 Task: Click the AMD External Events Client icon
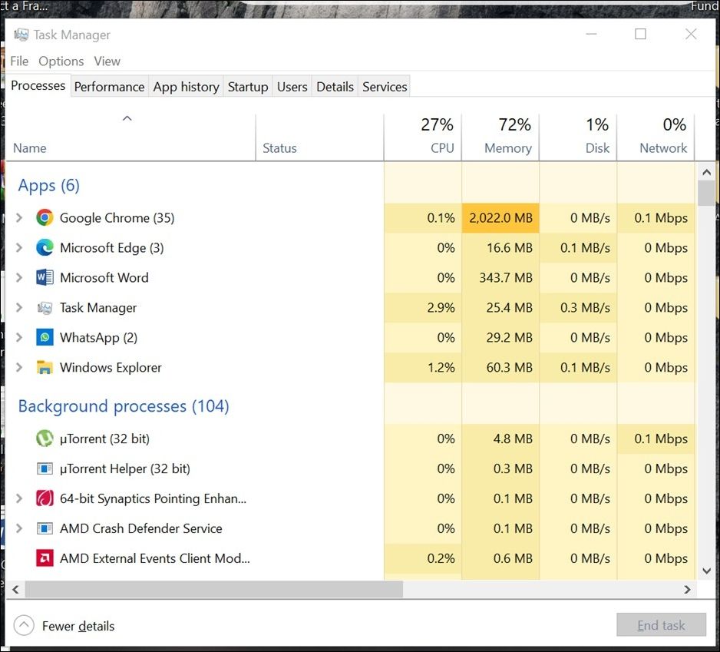[45, 558]
